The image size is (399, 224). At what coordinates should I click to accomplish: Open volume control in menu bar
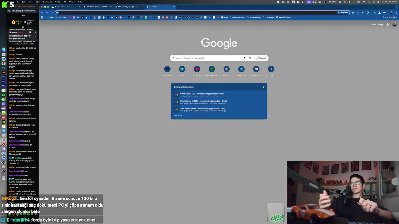tap(344, 2)
